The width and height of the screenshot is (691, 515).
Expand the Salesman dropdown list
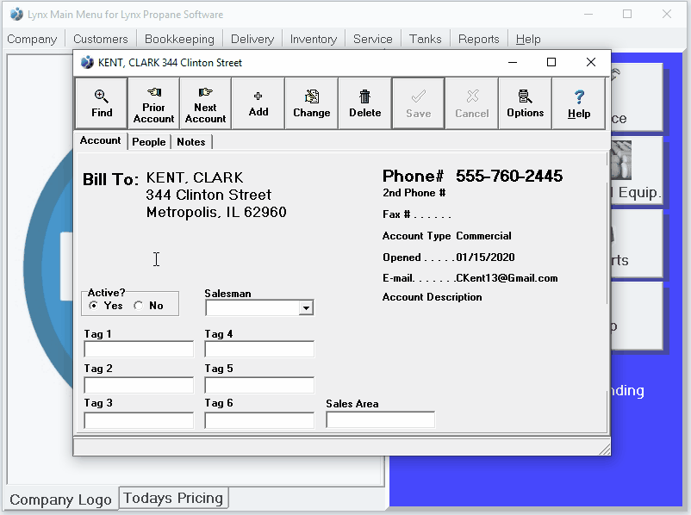306,308
